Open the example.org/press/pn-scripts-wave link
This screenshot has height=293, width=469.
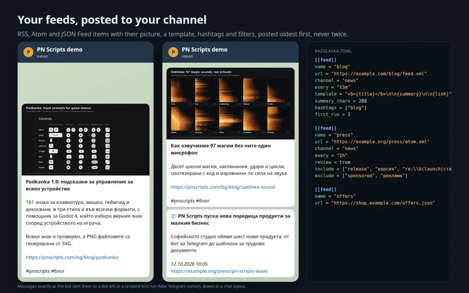[x=219, y=271]
